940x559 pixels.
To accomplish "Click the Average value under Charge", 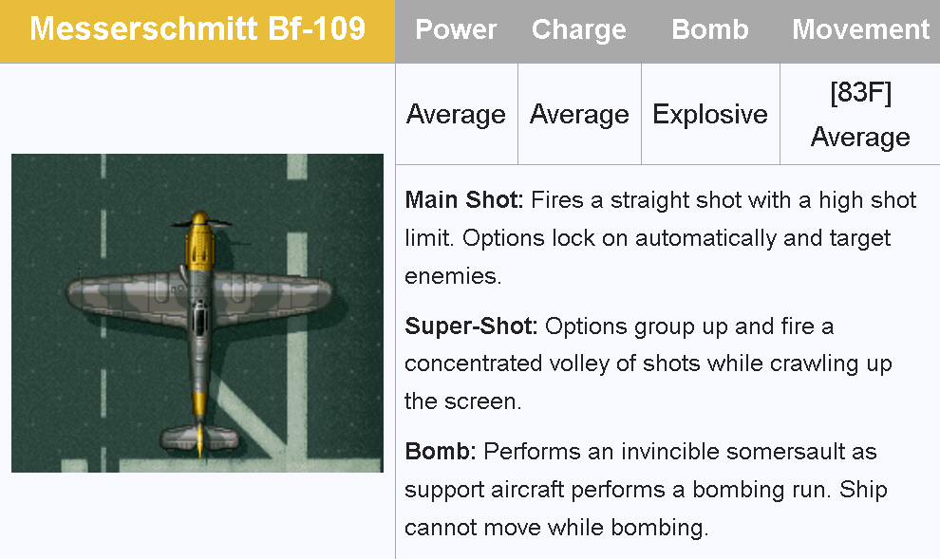I will point(579,114).
